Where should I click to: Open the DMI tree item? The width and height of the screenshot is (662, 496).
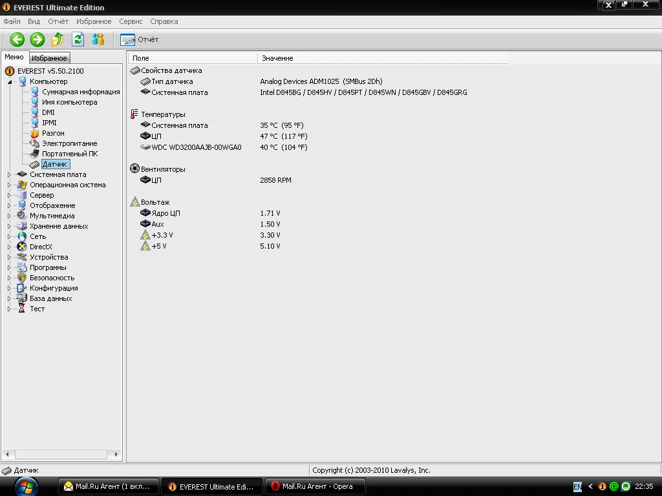point(48,112)
